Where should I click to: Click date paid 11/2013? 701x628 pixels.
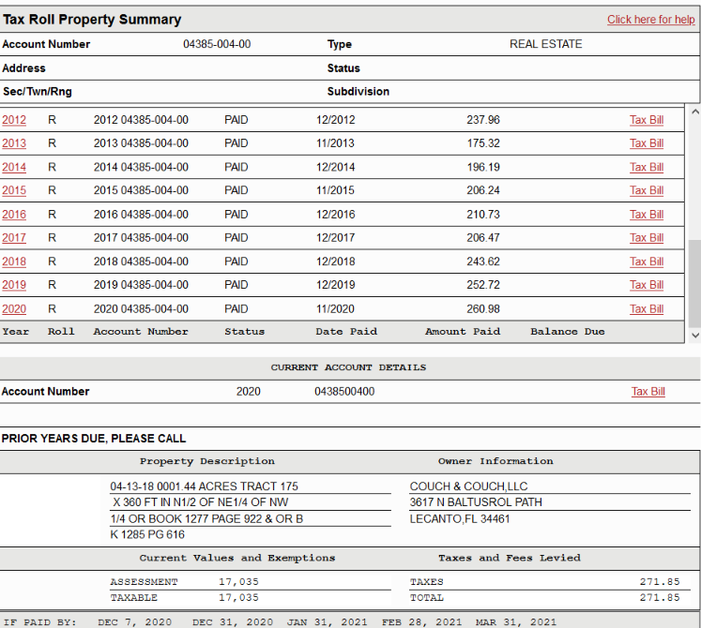[x=335, y=143]
